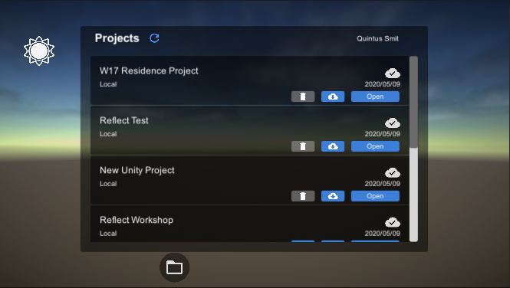Delete New Unity Project local data
The image size is (510, 288).
pyautogui.click(x=303, y=196)
